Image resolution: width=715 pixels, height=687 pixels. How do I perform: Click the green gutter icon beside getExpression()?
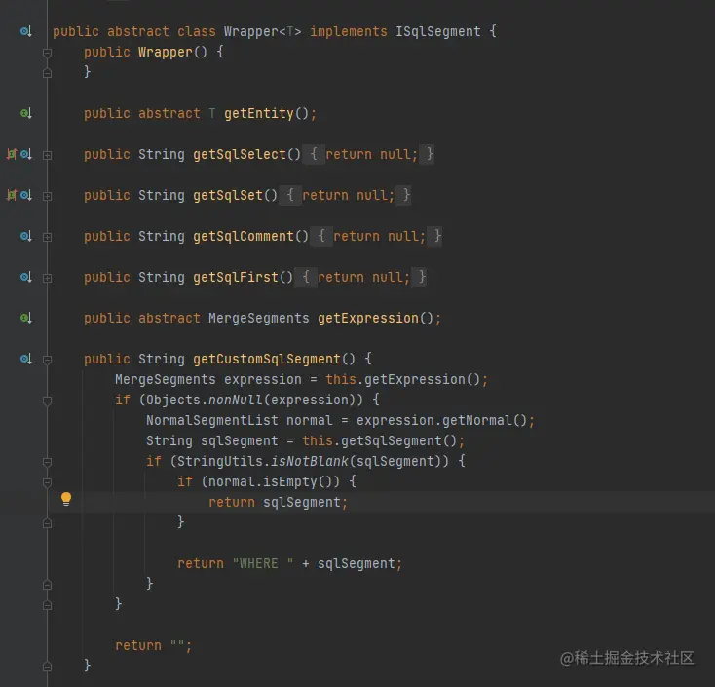26,318
